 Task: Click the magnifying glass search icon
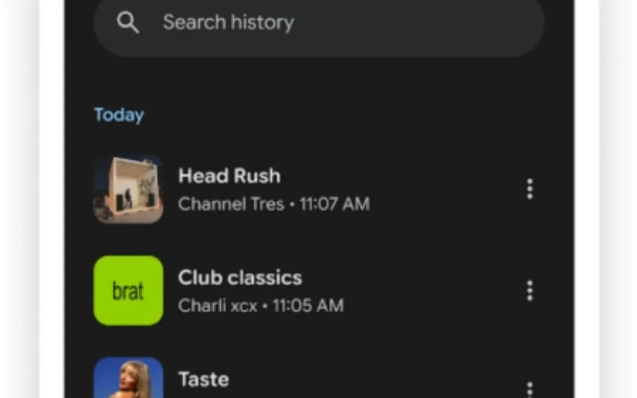click(128, 22)
